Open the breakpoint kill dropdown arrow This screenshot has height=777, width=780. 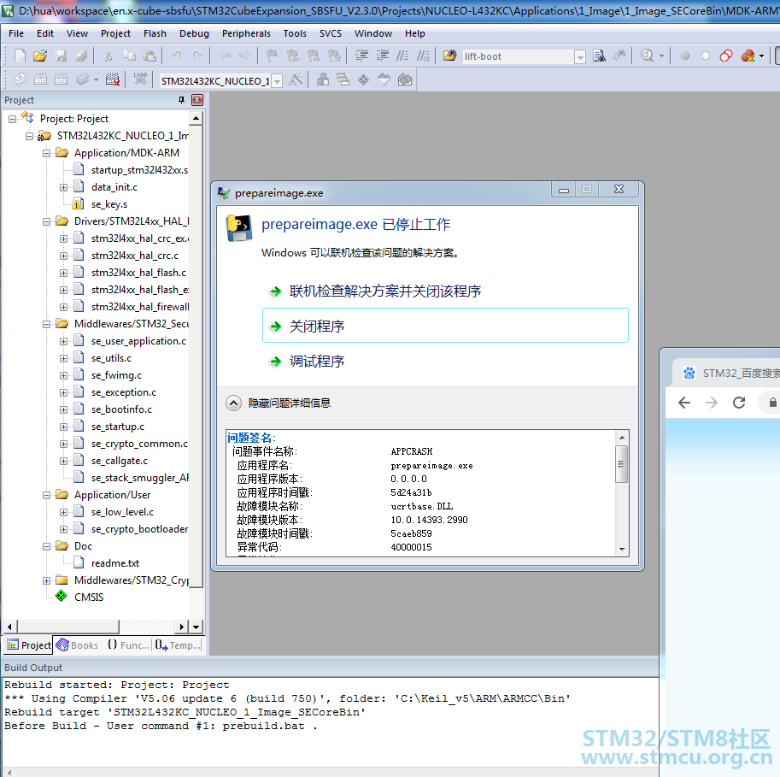coord(761,56)
